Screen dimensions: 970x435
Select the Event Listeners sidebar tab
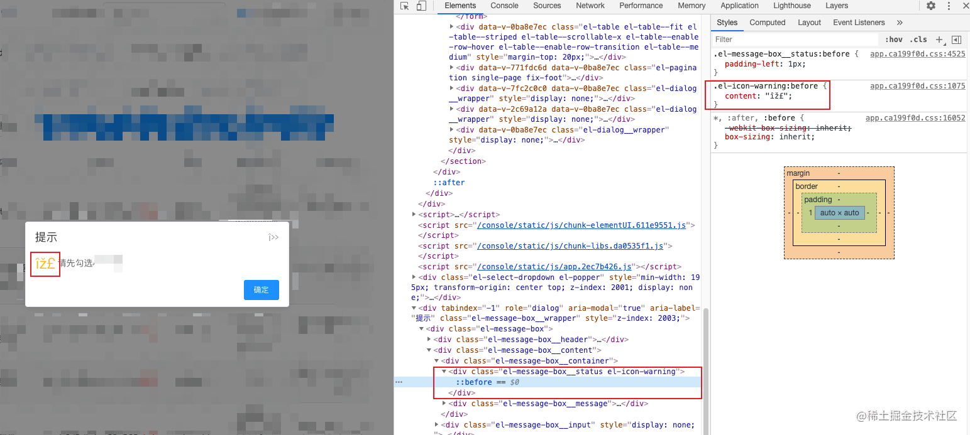tap(859, 23)
